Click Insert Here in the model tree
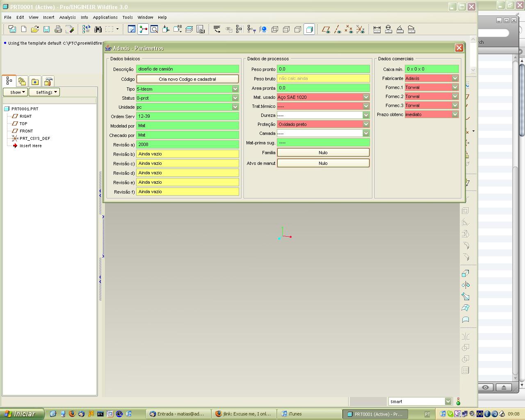Screen dimensions: 525x420 click(x=30, y=146)
